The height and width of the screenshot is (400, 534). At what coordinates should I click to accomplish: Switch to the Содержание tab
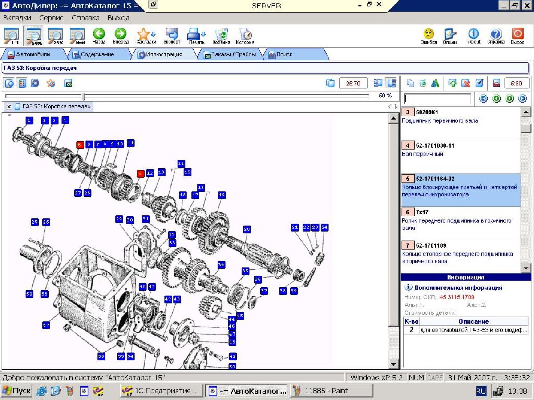pyautogui.click(x=97, y=55)
